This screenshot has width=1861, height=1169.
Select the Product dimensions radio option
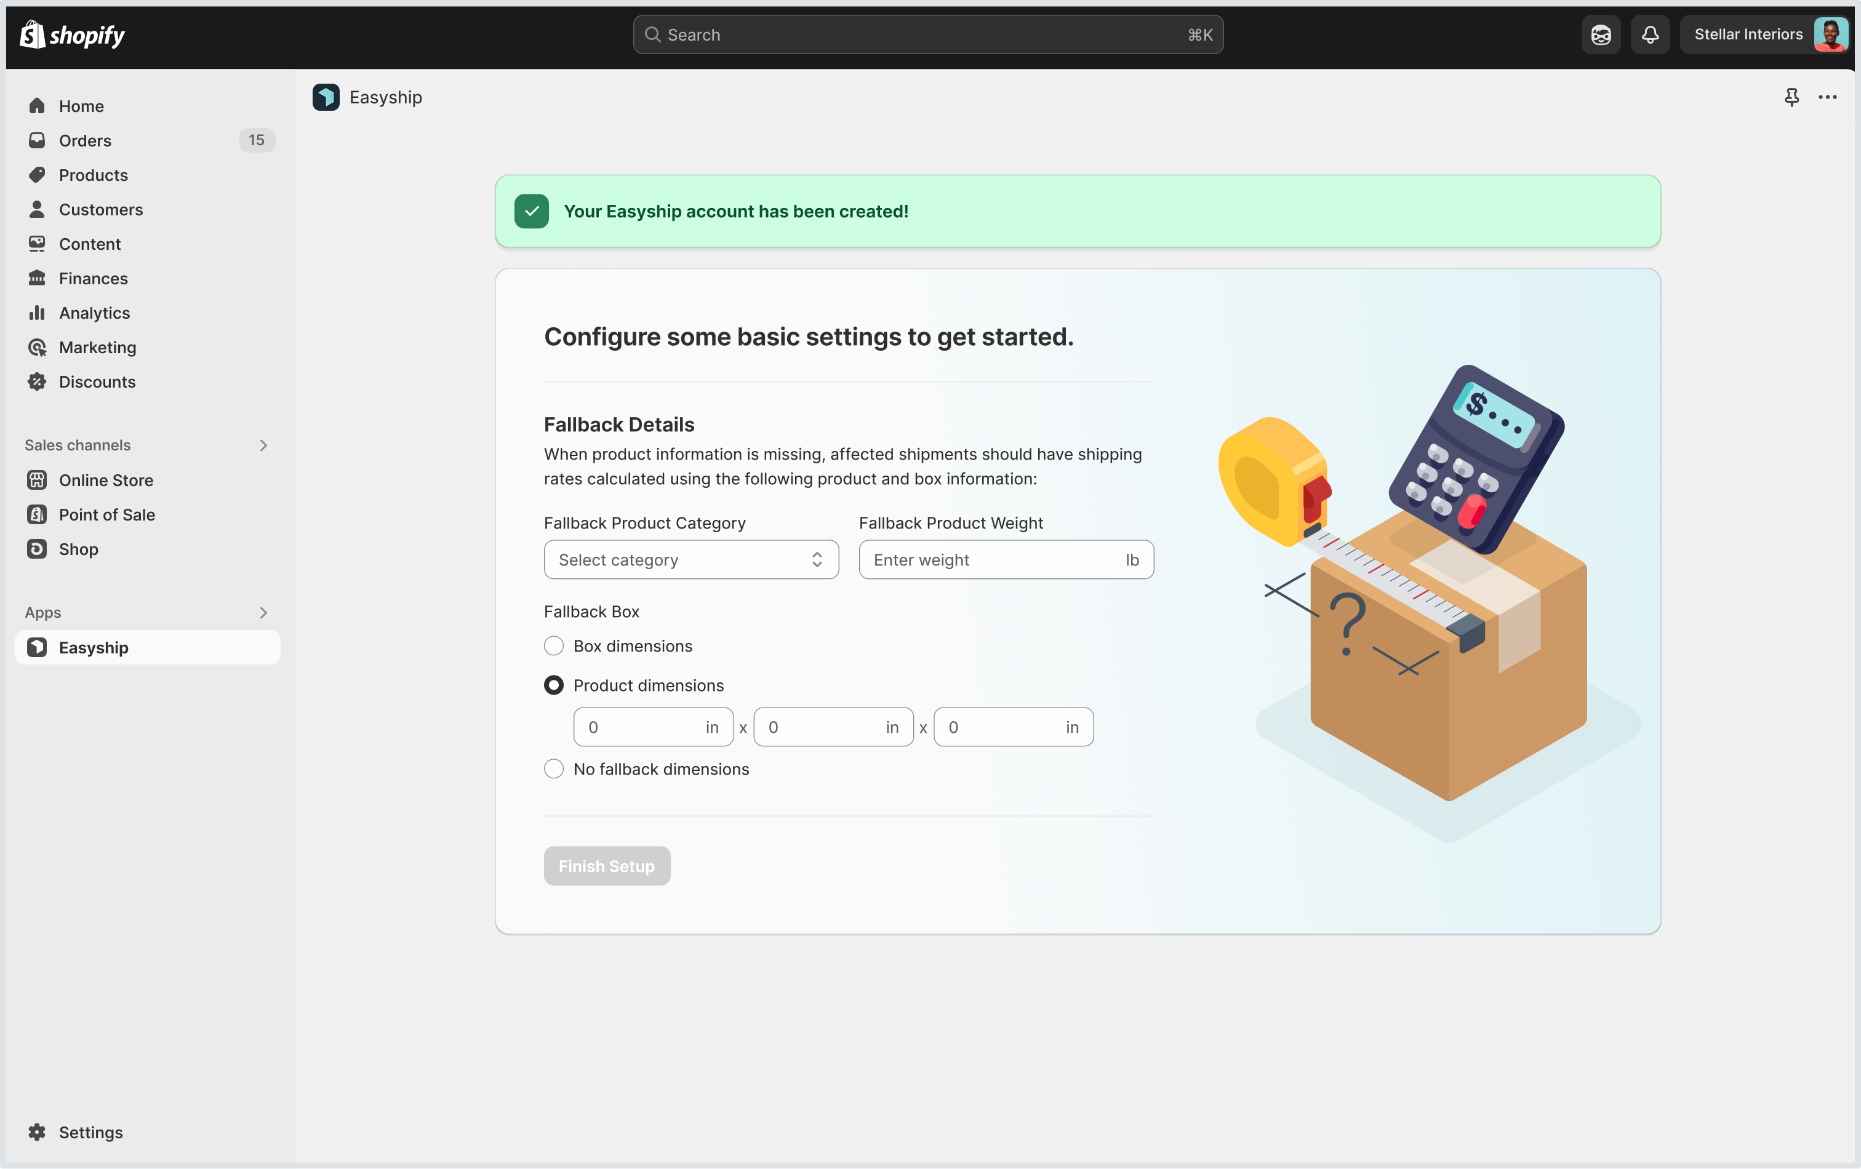pos(553,685)
